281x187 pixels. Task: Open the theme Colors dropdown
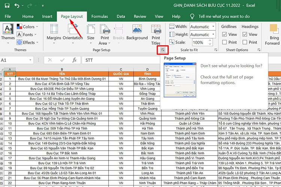click(28, 27)
